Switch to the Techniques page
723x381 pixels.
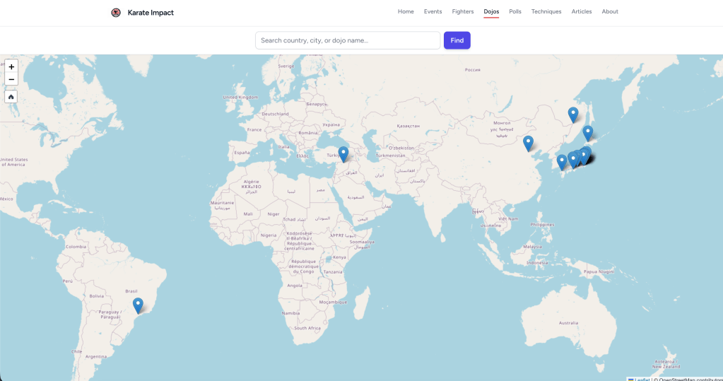(546, 12)
